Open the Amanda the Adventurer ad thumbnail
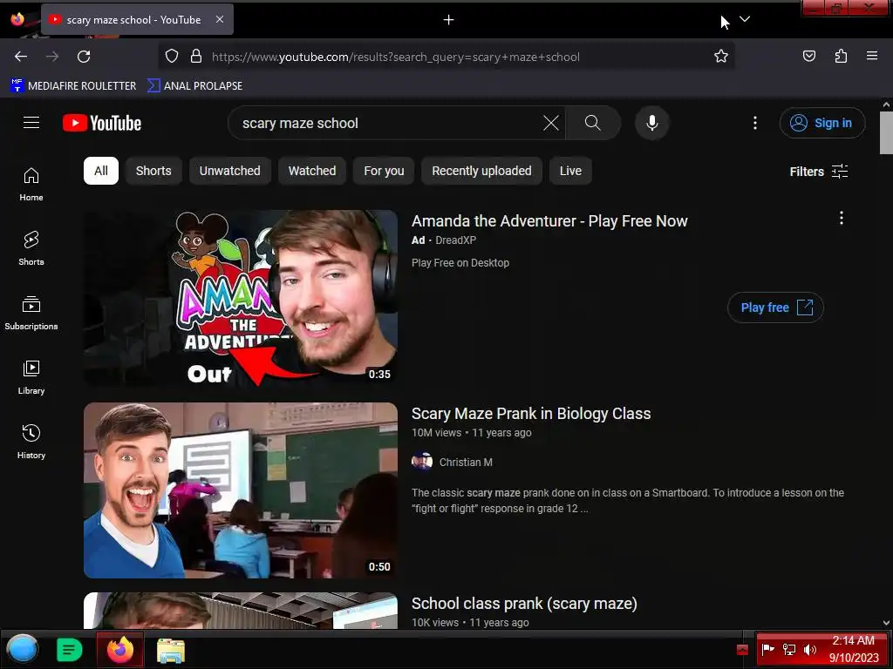The image size is (893, 669). 241,298
